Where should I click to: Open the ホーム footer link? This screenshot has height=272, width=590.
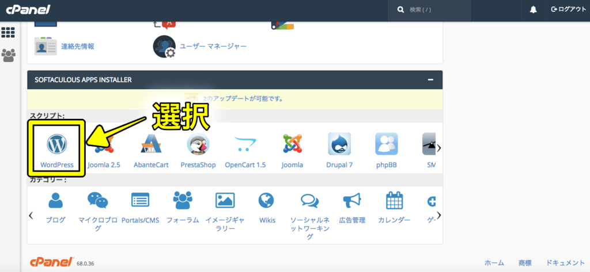point(494,263)
